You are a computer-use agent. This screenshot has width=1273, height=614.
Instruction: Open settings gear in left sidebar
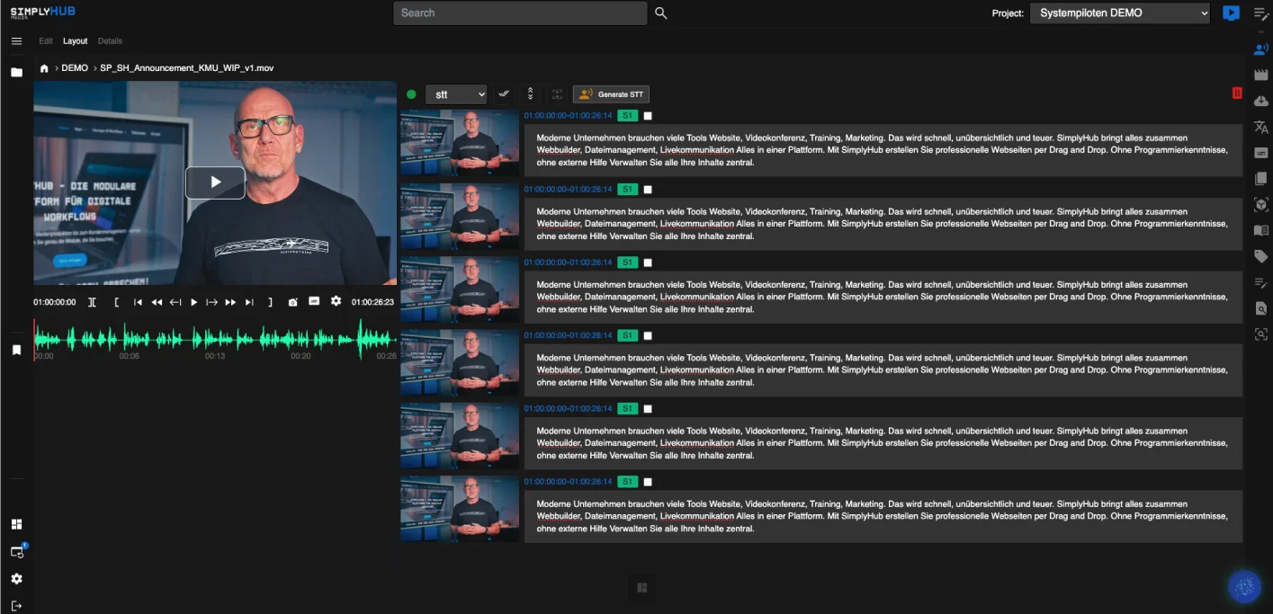pos(16,579)
